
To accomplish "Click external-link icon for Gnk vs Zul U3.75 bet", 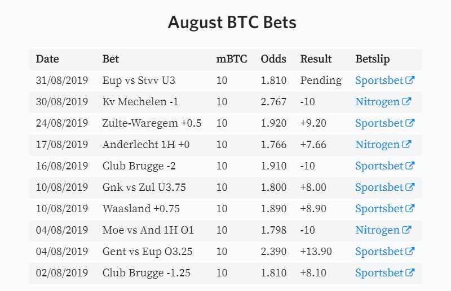I will pyautogui.click(x=410, y=187).
